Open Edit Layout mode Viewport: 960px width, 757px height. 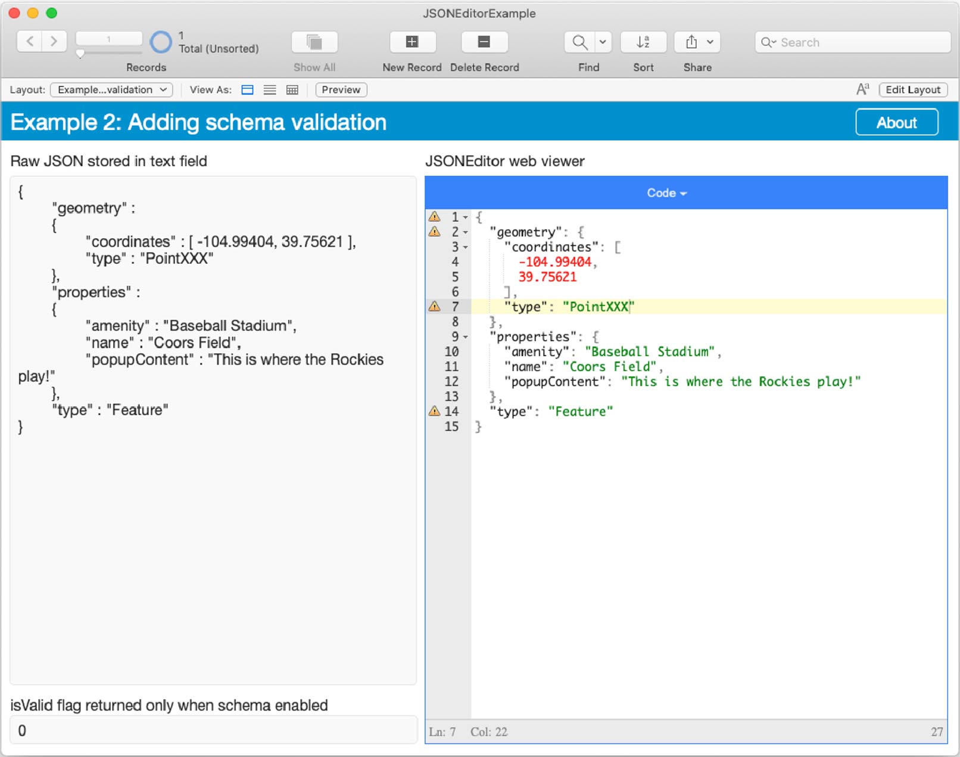[912, 89]
